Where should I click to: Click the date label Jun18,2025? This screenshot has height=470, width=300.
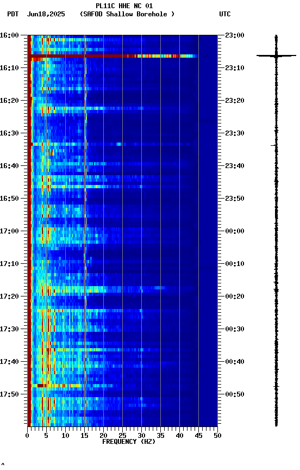(x=46, y=14)
